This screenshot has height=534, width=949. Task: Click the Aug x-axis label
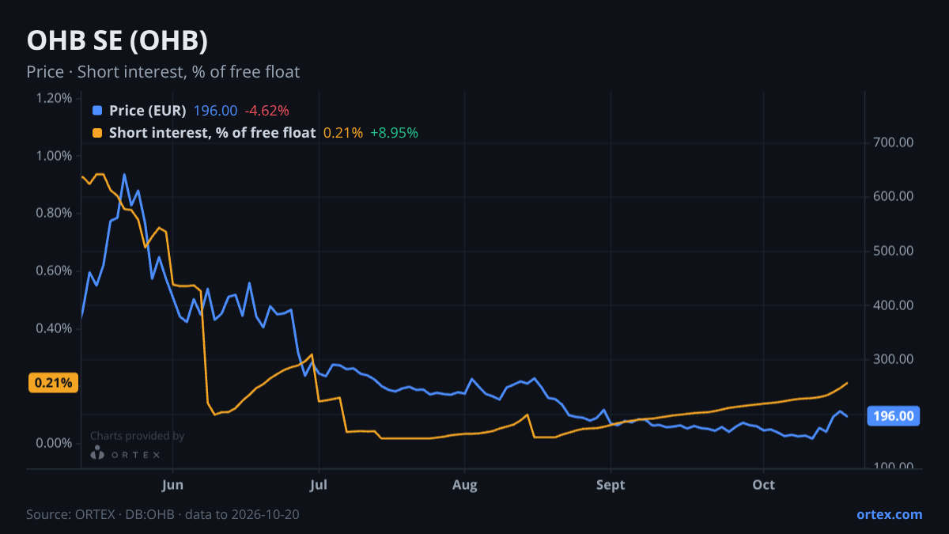(x=465, y=484)
